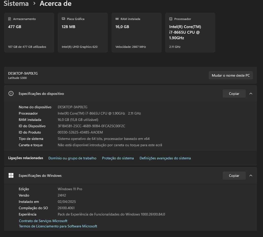The image size is (263, 237).
Task: Select the install date 02/04/2025
Action: pos(67,202)
